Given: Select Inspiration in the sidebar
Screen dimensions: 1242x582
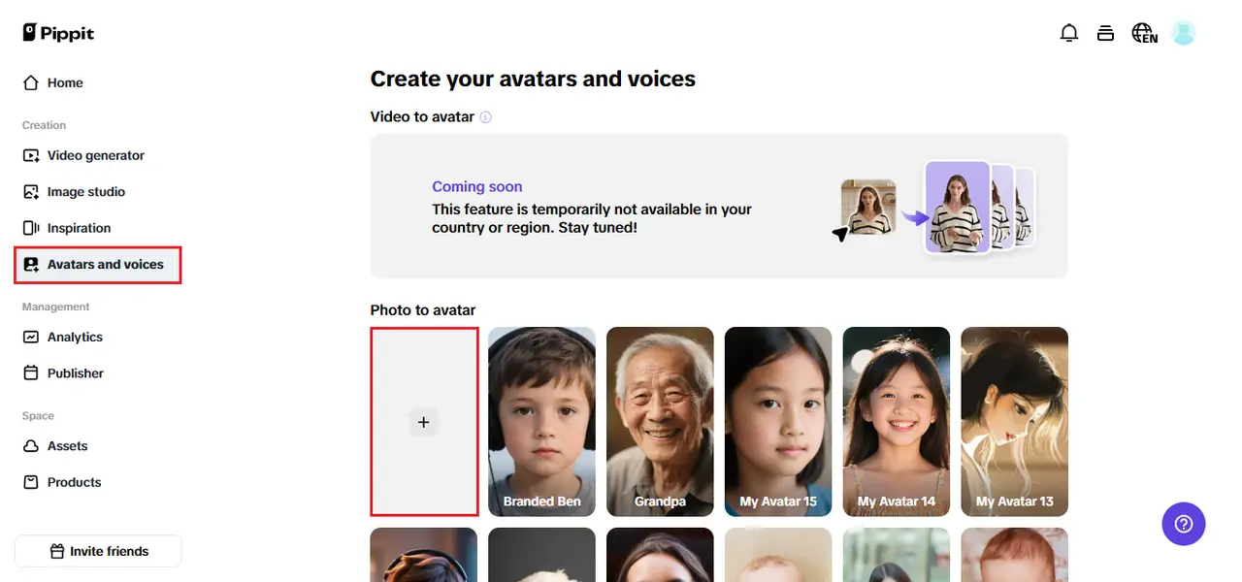Looking at the screenshot, I should [x=79, y=228].
